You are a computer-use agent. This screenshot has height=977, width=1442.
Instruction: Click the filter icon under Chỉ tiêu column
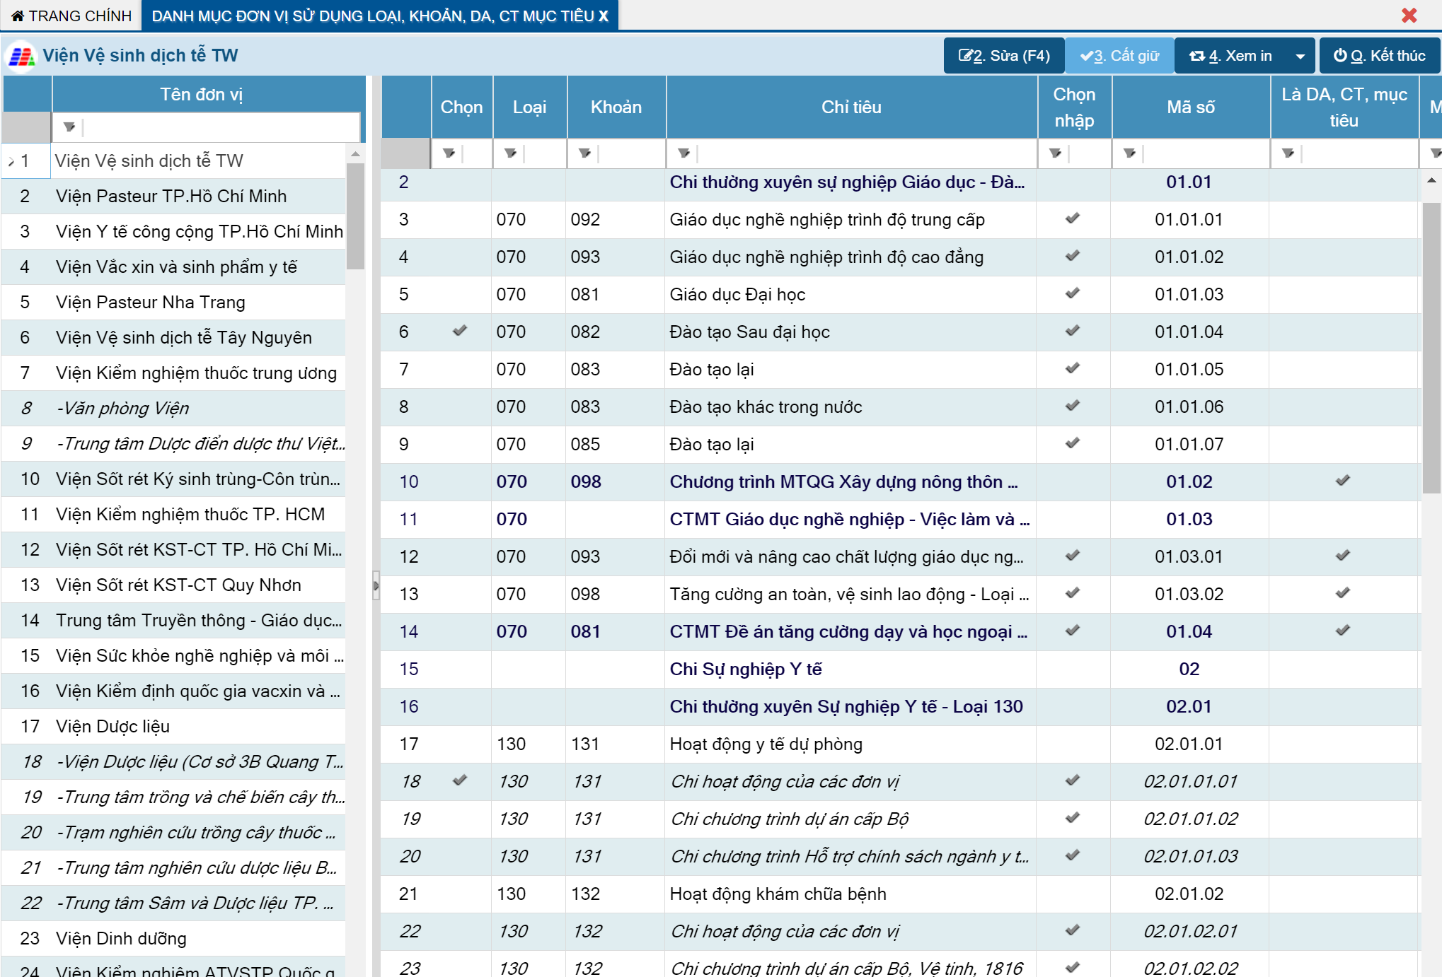click(x=683, y=153)
